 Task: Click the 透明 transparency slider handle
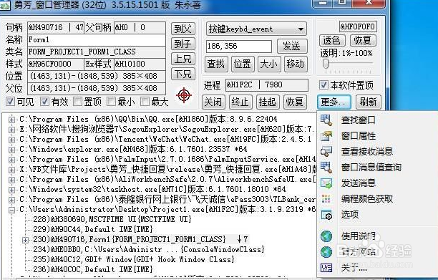point(325,64)
